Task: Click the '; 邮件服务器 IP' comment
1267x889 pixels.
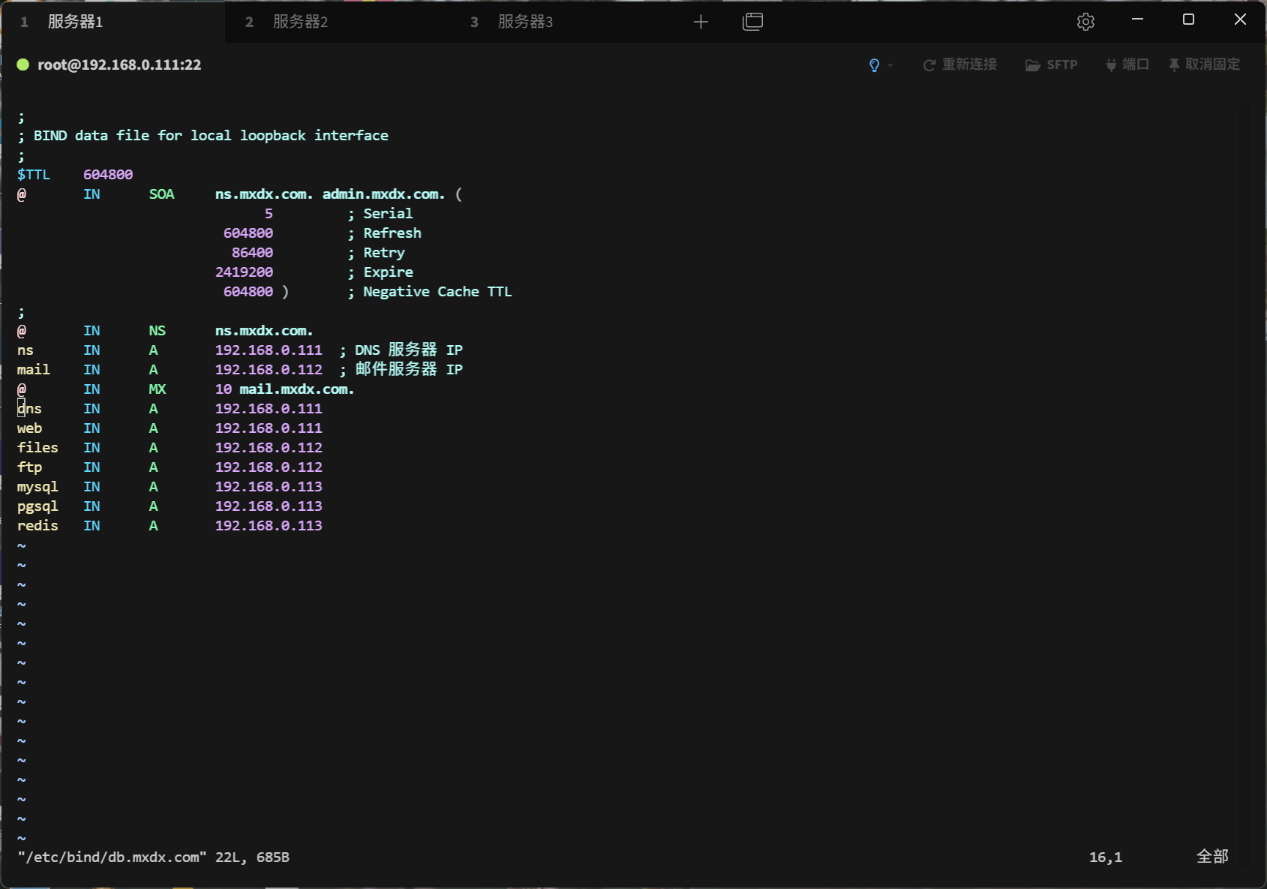Action: pyautogui.click(x=401, y=369)
